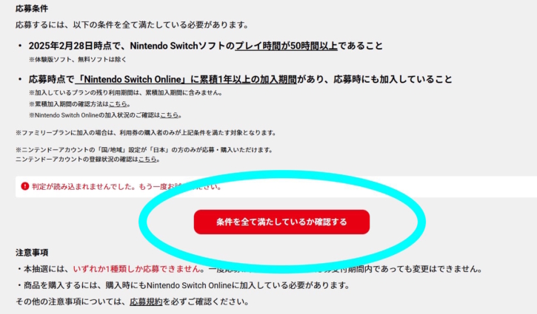Open こちら link for 累積加入期間の確認方法
This screenshot has height=314, width=537.
click(x=118, y=104)
